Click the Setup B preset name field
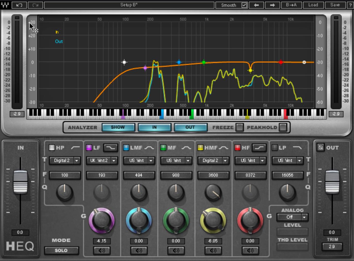Image resolution: width=354 pixels, height=261 pixels. [129, 5]
